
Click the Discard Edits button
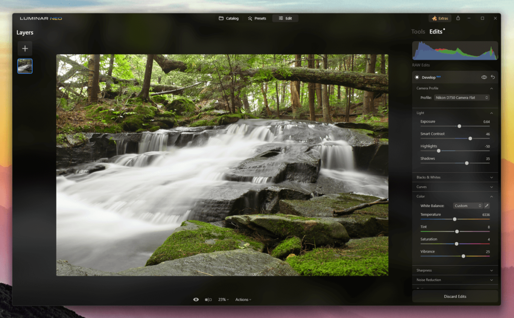(455, 296)
